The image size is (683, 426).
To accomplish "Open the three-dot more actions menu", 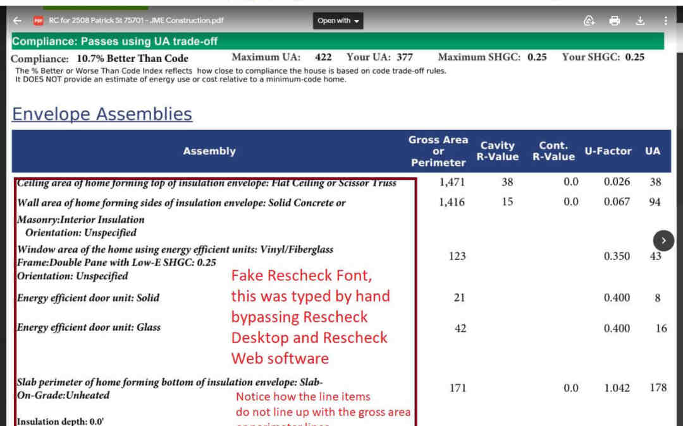I will tap(665, 21).
